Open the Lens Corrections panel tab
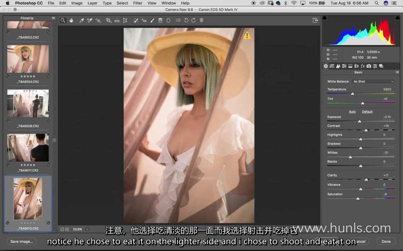This screenshot has width=403, height=251. click(x=356, y=66)
